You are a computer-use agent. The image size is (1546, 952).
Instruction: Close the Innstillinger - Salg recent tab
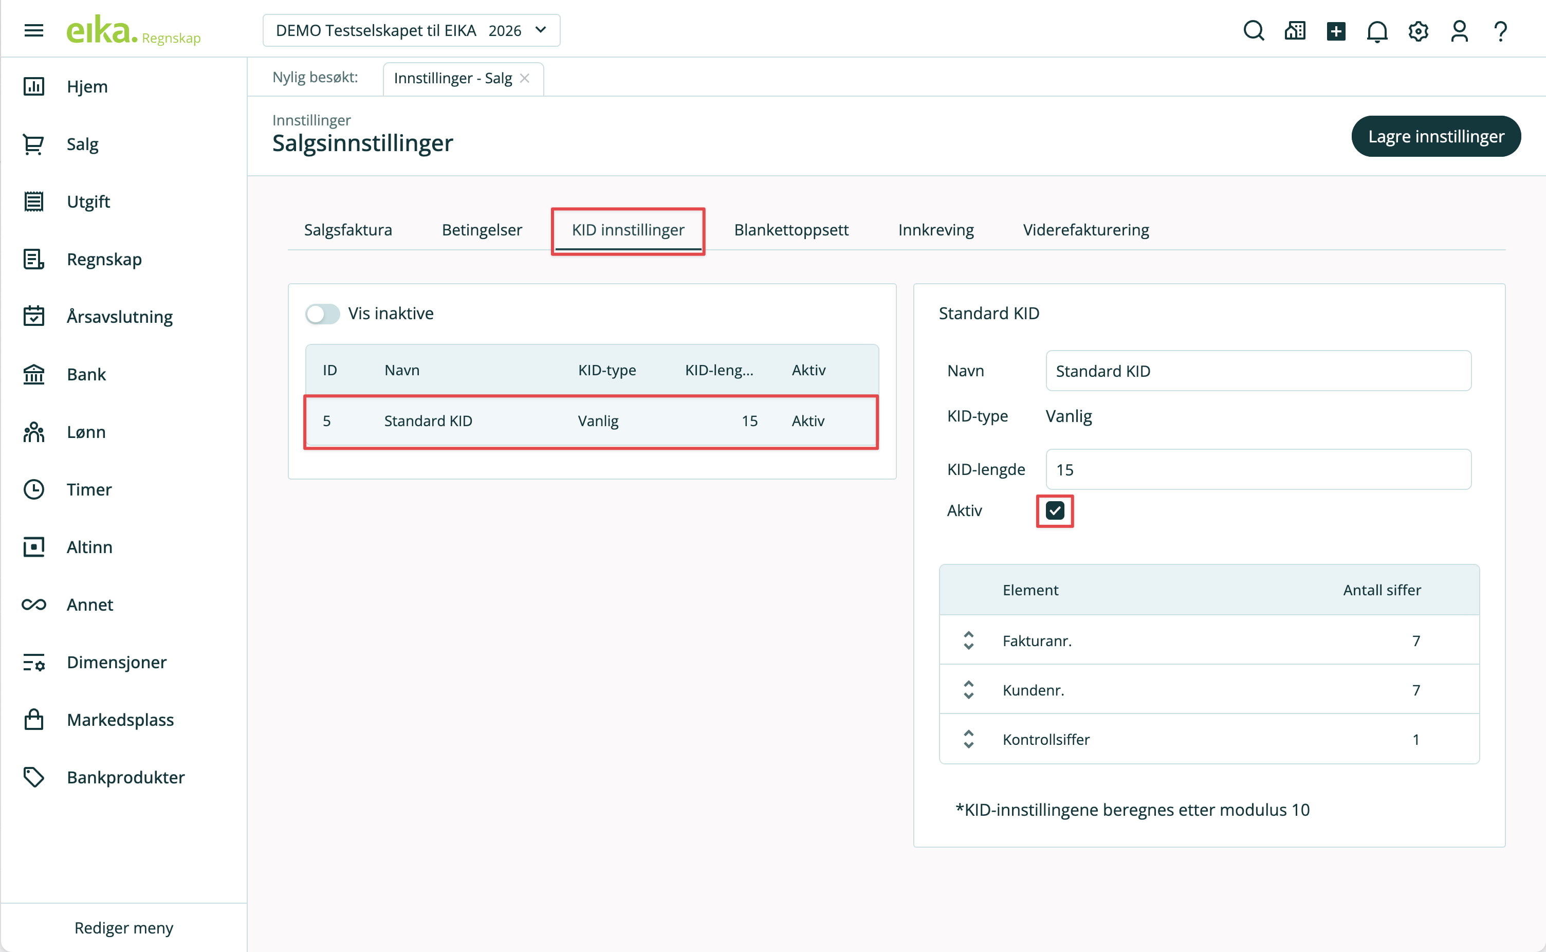(524, 78)
